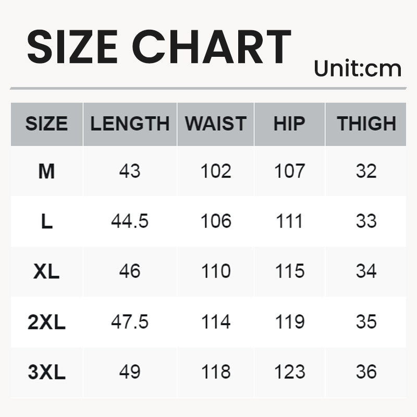417x417 pixels.
Task: Click the M size row label
Action: (x=46, y=171)
